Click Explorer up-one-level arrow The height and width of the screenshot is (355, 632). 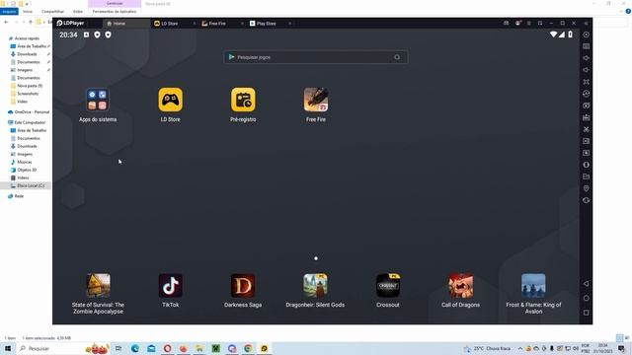31,22
